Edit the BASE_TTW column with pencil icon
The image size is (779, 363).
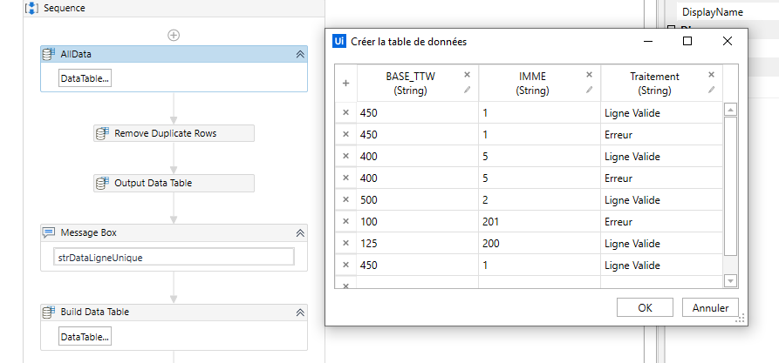pyautogui.click(x=467, y=90)
